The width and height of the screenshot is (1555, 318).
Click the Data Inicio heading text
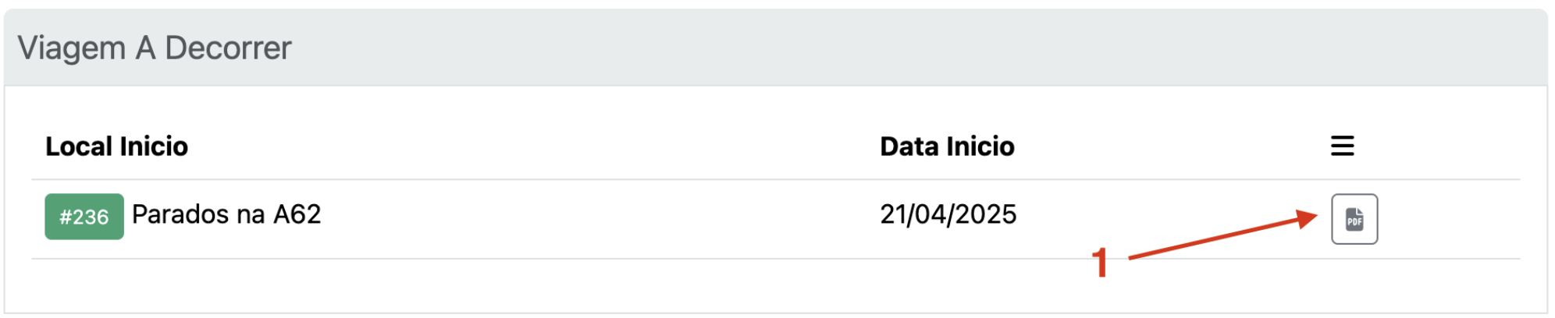pyautogui.click(x=947, y=146)
